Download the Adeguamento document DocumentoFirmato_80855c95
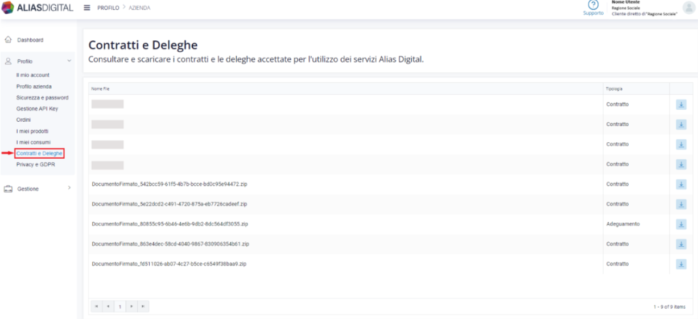The image size is (698, 319). click(682, 224)
